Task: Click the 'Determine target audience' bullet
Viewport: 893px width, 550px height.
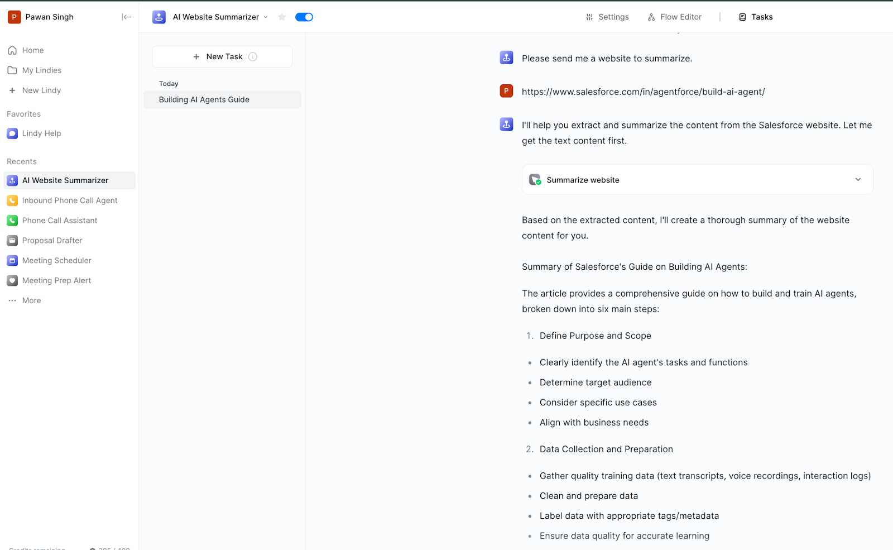Action: 596,382
